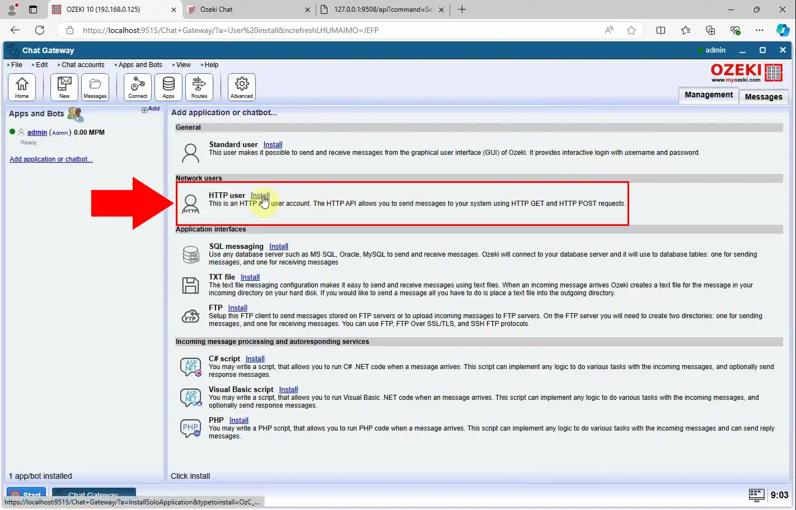The height and width of the screenshot is (510, 796).
Task: Open the Routes toolbar icon
Action: (x=199, y=87)
